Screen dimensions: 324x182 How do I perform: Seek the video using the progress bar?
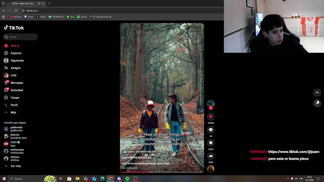[x=162, y=172]
